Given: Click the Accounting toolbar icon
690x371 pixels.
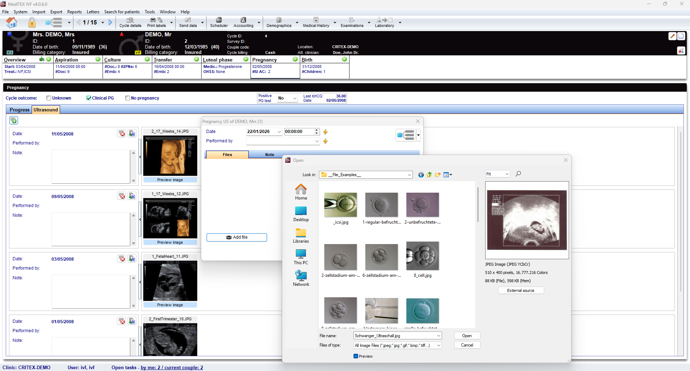Looking at the screenshot, I should [243, 22].
